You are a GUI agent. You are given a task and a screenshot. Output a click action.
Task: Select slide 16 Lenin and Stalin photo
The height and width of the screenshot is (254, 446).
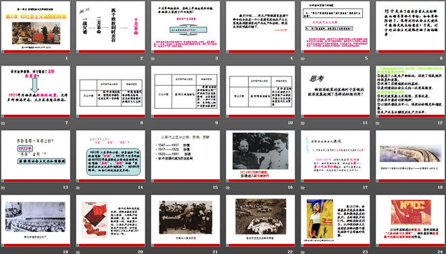tap(260, 156)
